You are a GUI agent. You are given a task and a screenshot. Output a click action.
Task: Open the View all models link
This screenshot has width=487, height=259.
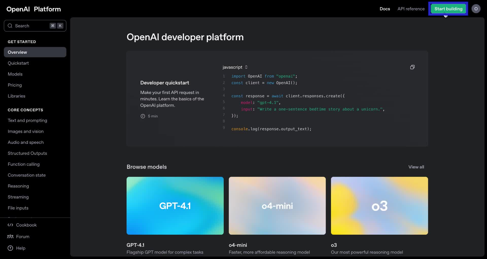tap(416, 167)
